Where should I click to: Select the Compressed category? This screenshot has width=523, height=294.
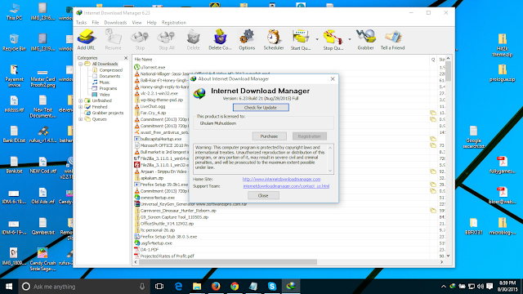tap(111, 70)
